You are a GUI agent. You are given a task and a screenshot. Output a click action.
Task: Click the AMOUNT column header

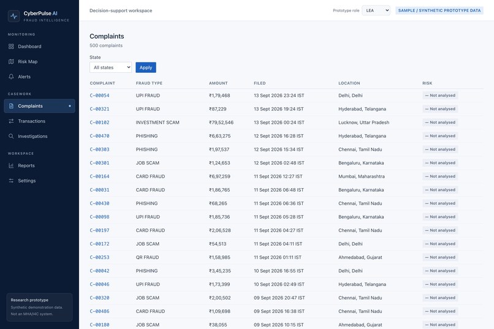coord(218,83)
